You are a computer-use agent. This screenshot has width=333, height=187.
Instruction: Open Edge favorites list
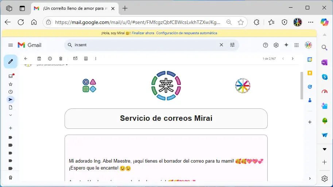click(x=271, y=22)
